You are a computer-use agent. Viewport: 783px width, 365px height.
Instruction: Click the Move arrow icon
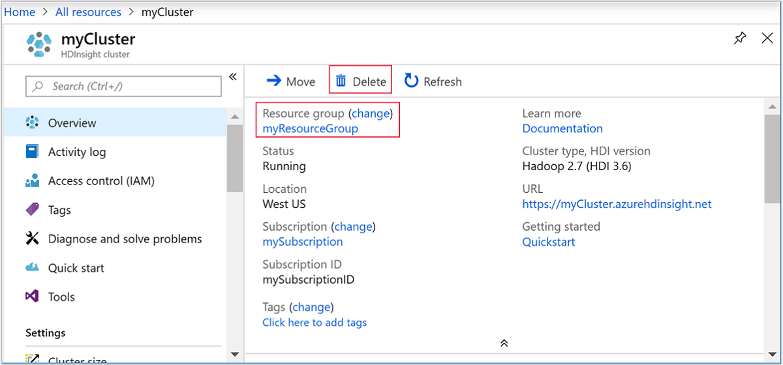(273, 81)
